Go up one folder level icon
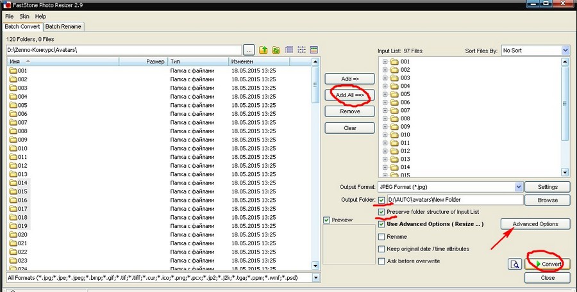Screen dimensions: 577x292 (x=263, y=50)
